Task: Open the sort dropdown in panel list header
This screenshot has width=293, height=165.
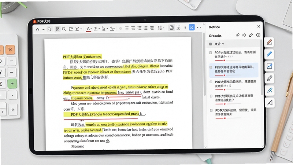Action: pos(219,44)
